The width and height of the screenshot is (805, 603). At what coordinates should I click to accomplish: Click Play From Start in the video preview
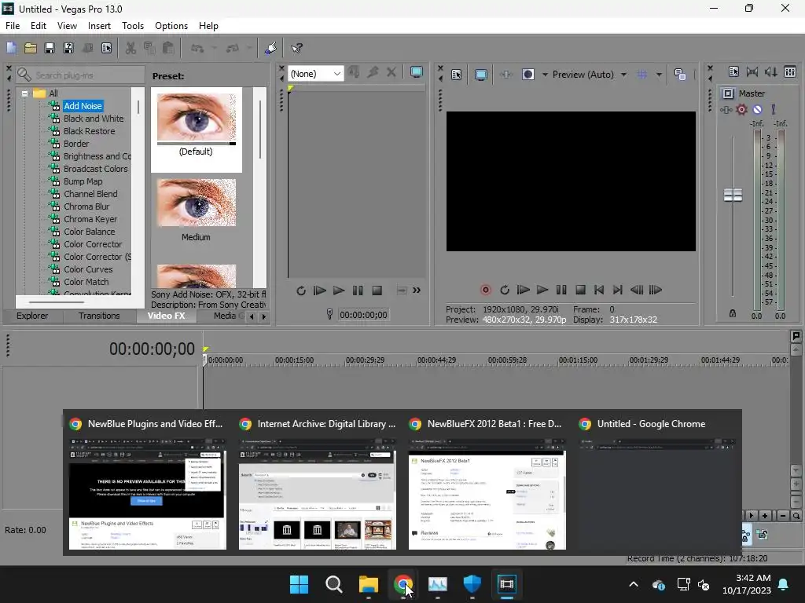click(523, 291)
